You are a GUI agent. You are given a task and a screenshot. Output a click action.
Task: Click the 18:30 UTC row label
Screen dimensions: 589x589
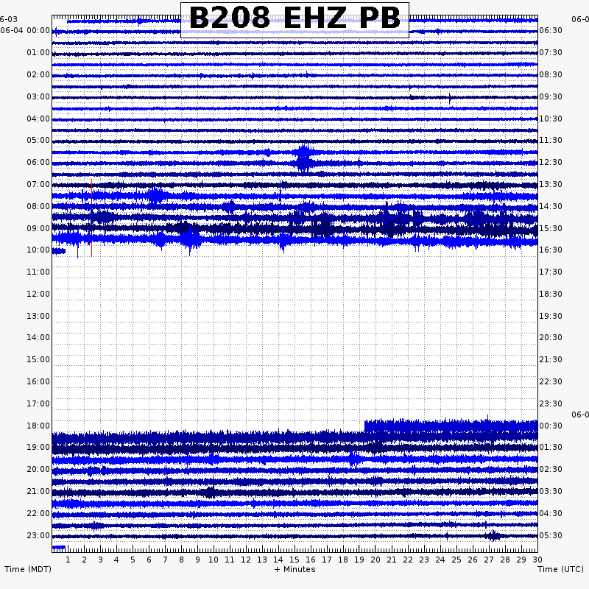pos(551,294)
